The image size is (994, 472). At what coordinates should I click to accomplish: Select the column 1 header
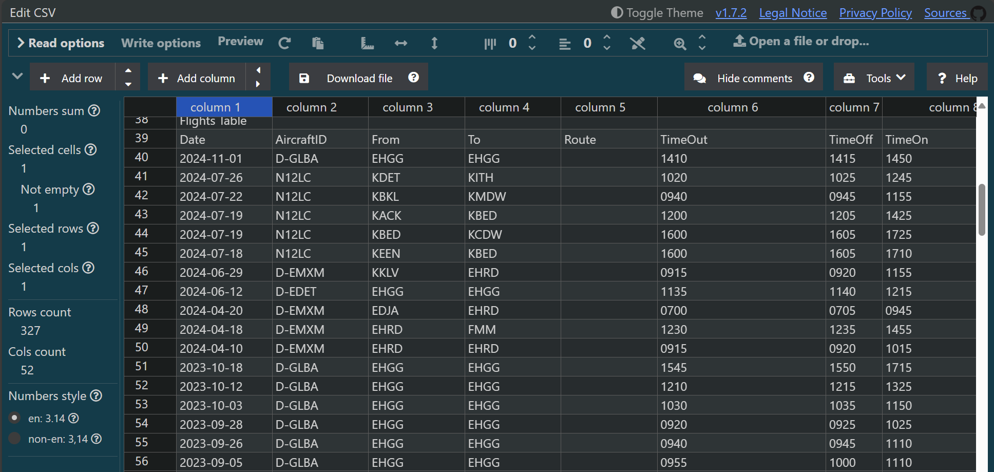(x=223, y=107)
